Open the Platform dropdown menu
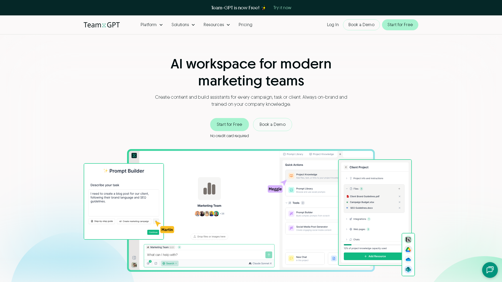The width and height of the screenshot is (502, 282). 151,25
